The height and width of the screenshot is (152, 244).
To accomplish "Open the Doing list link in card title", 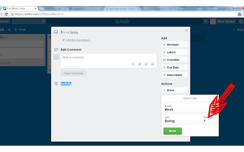I will (x=74, y=32).
